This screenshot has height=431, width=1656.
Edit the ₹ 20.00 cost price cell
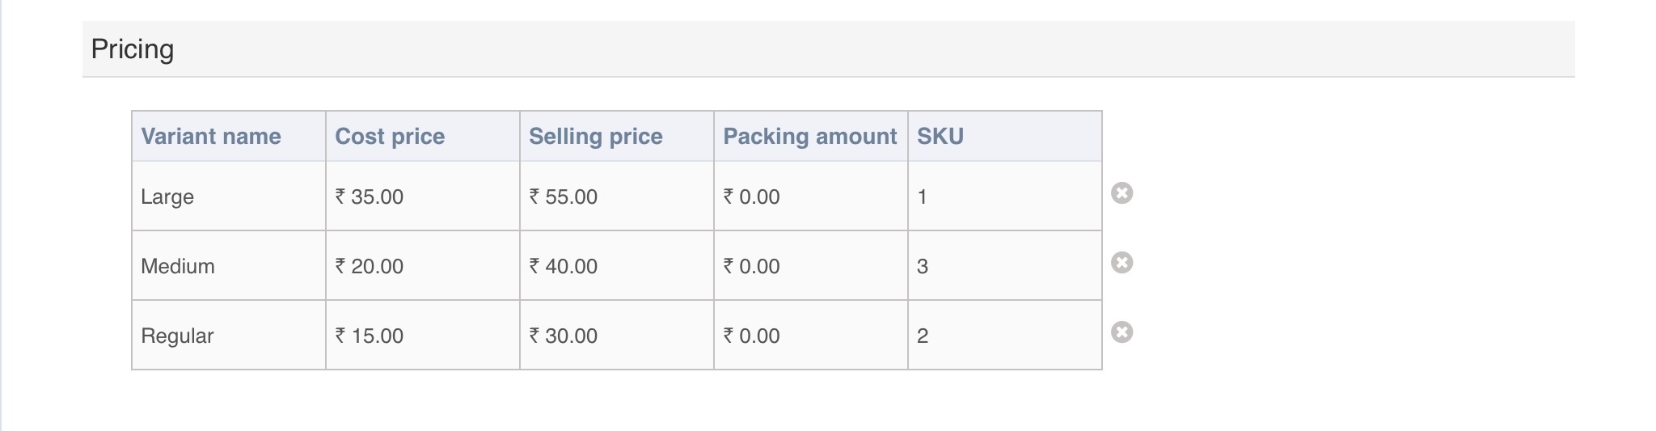click(x=422, y=266)
